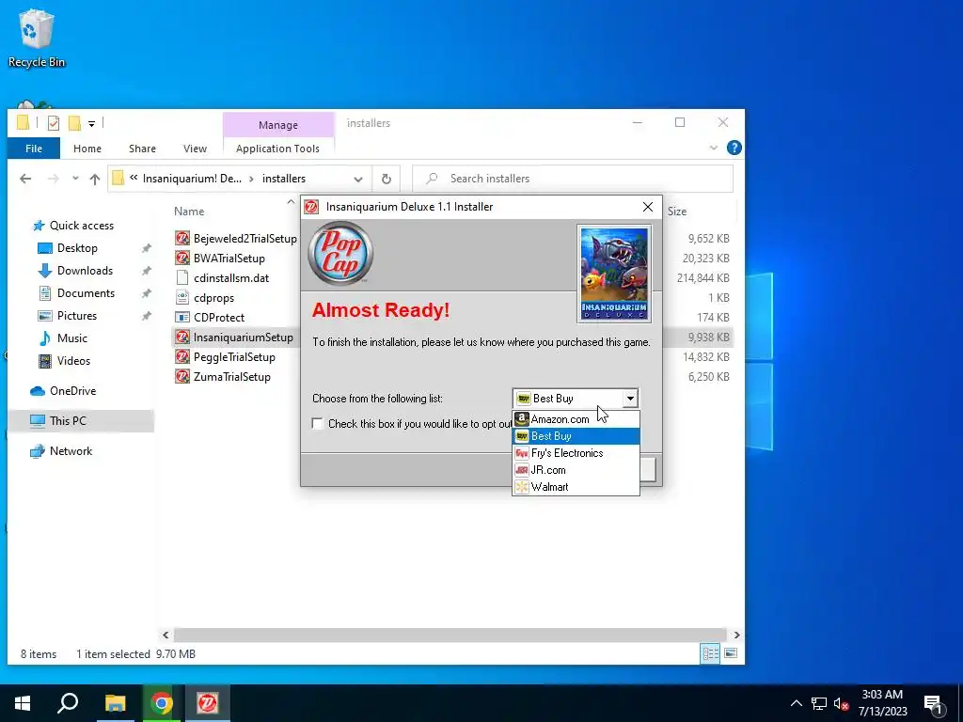Click the PopCap logo in the installer

pos(340,253)
